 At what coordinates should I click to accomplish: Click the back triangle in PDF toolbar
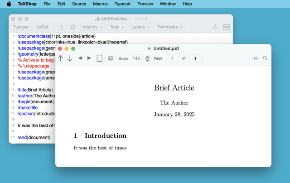(80, 58)
